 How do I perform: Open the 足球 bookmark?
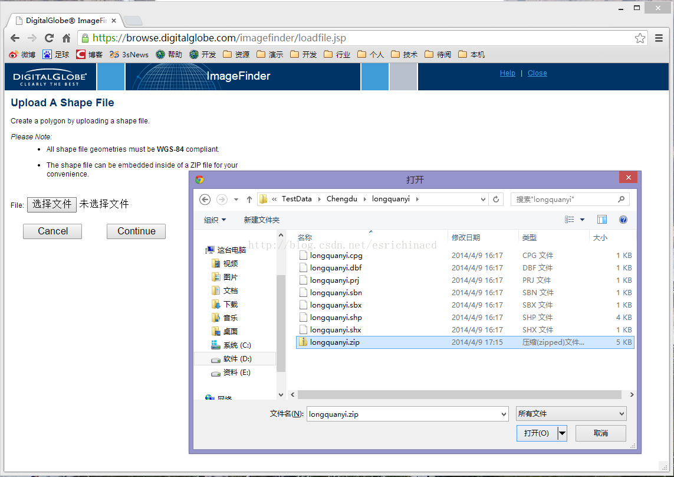point(56,54)
